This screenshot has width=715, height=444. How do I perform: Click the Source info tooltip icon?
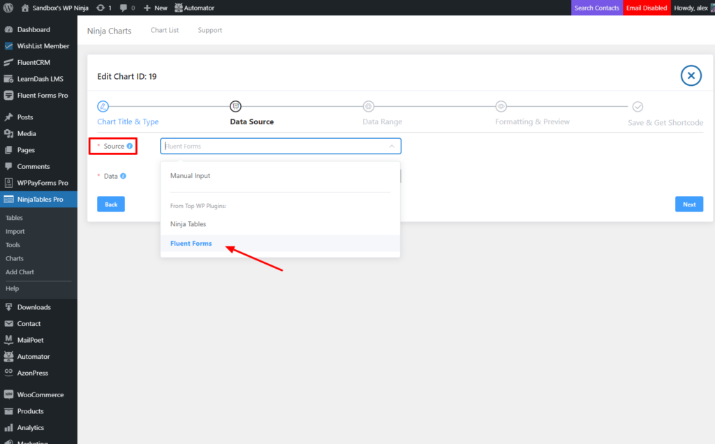point(130,146)
